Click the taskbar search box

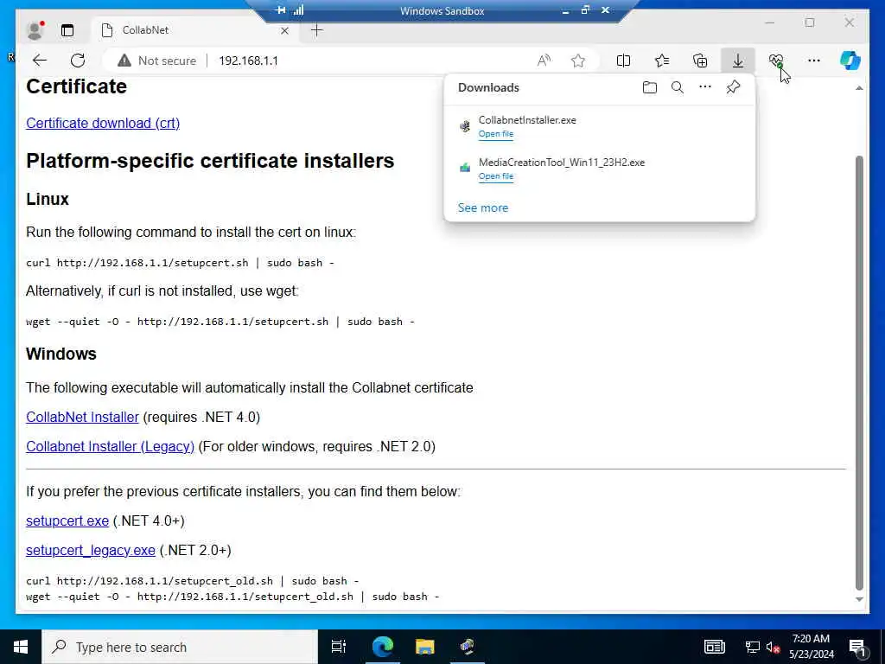coord(180,647)
